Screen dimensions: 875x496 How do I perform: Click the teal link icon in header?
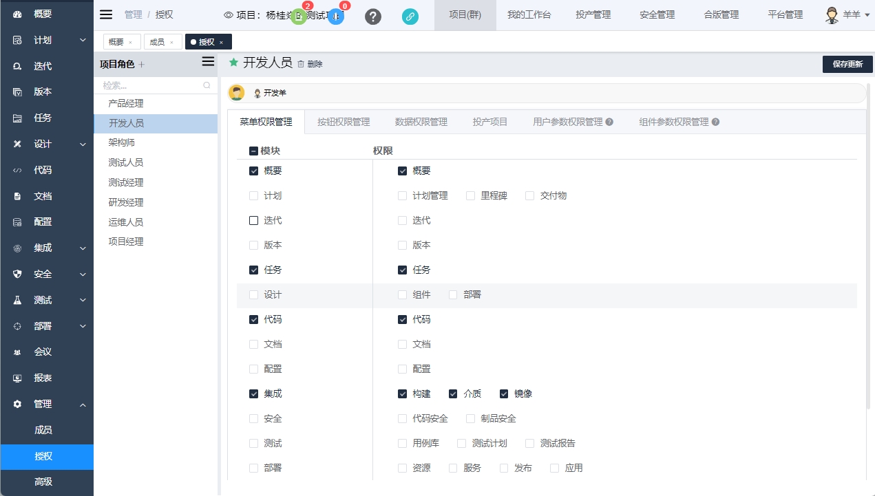(x=410, y=17)
